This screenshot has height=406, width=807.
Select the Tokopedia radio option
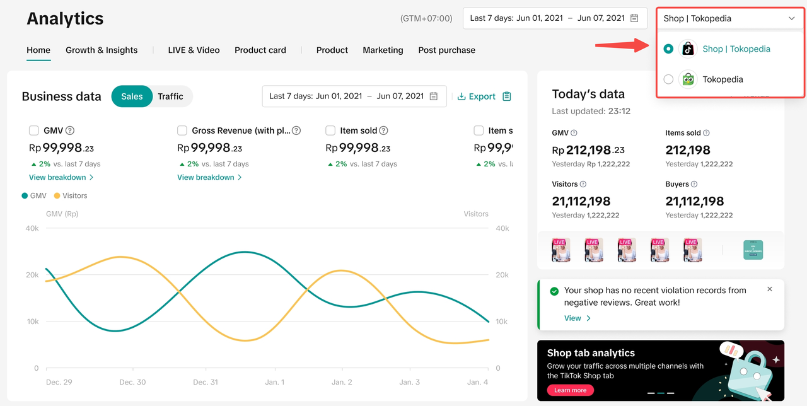[x=668, y=79]
